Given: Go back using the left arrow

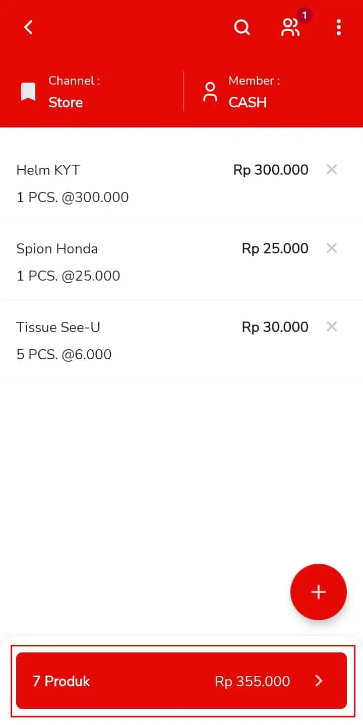Looking at the screenshot, I should 29,27.
